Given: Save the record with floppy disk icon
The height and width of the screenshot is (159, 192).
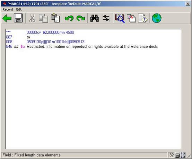Looking at the screenshot, I should [x=18, y=18].
